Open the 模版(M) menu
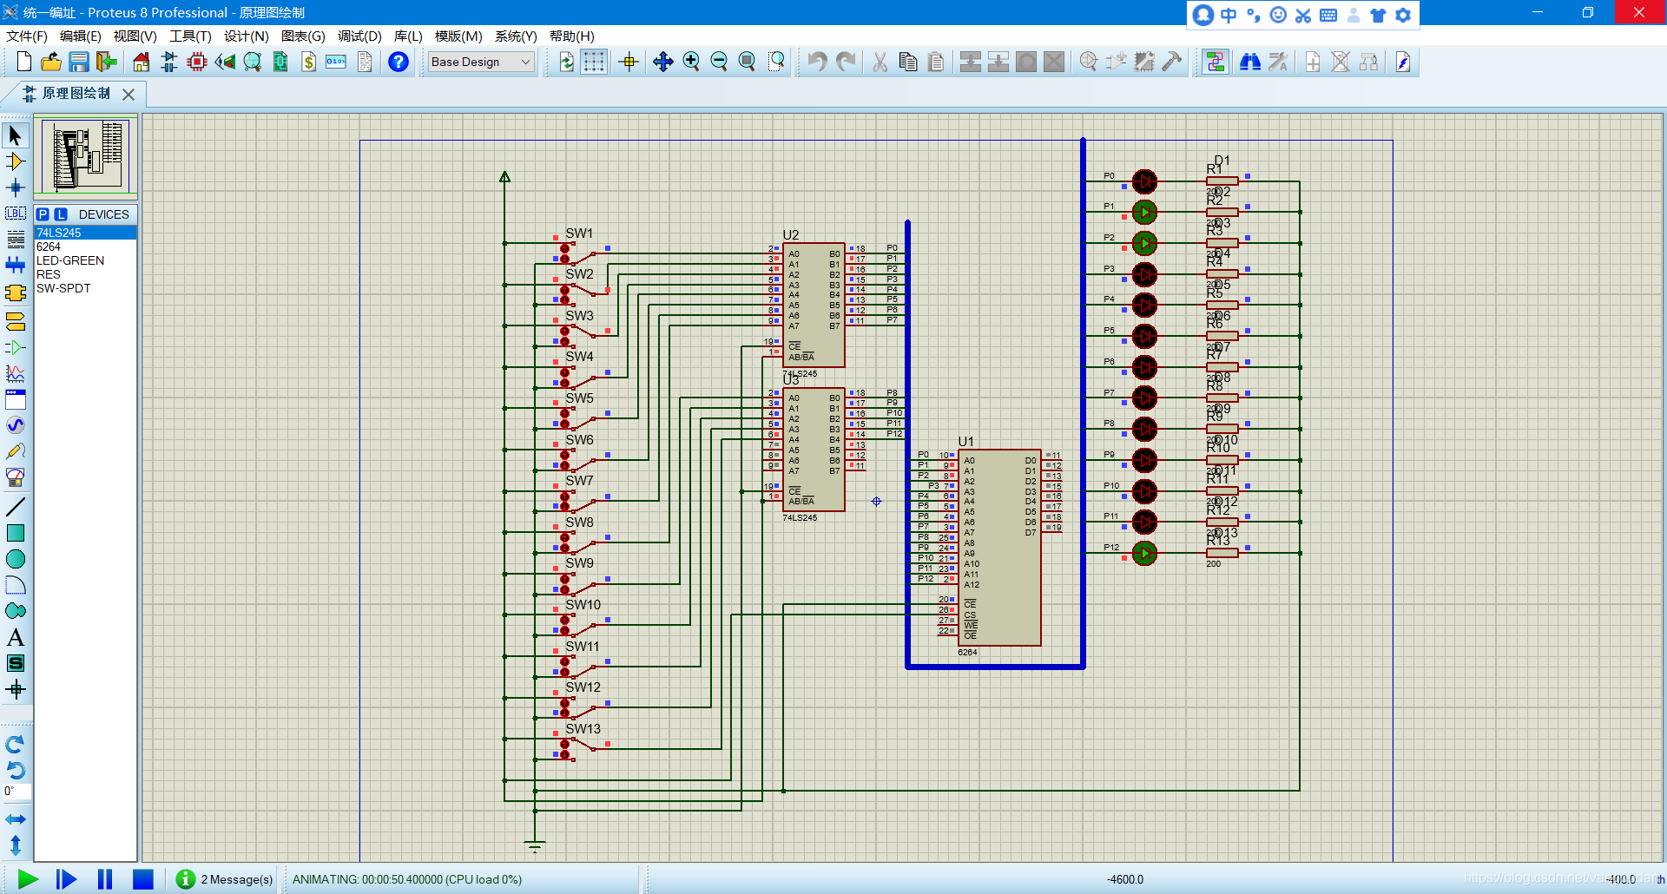 [x=458, y=36]
